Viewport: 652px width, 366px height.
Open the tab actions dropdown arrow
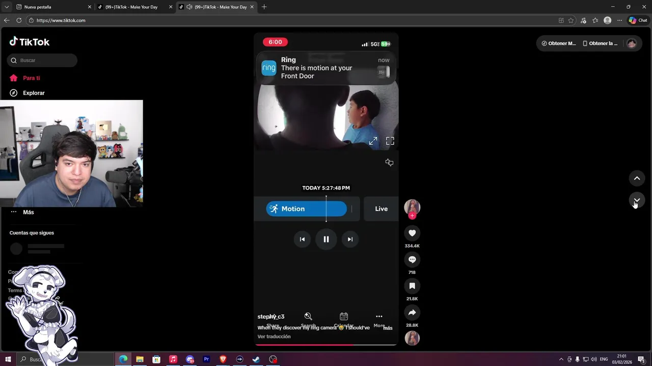6,7
